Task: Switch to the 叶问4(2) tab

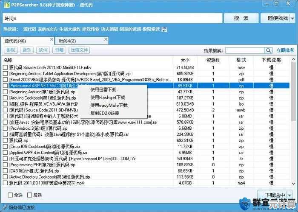Action: [67, 41]
